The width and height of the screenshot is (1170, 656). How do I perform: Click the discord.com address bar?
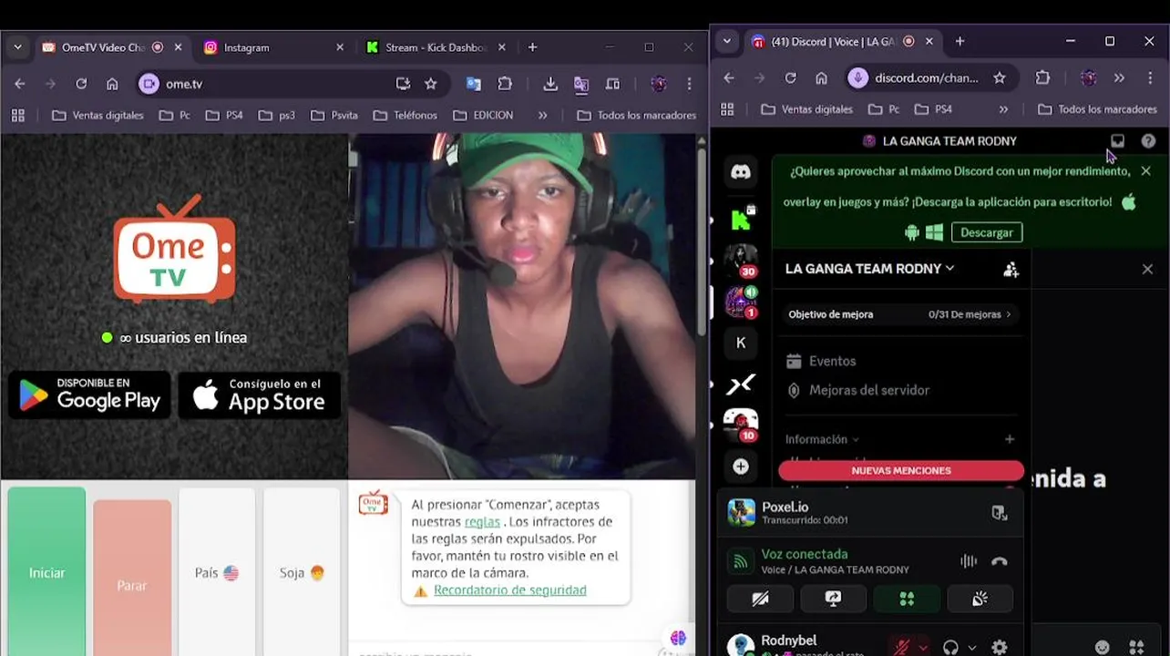[x=927, y=78]
